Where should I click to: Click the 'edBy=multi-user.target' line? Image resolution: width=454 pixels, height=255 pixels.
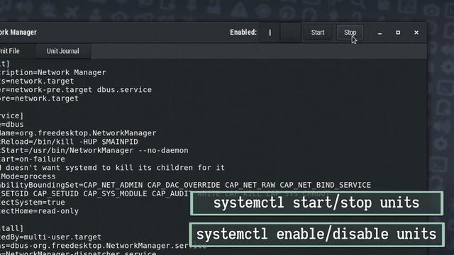click(x=50, y=237)
